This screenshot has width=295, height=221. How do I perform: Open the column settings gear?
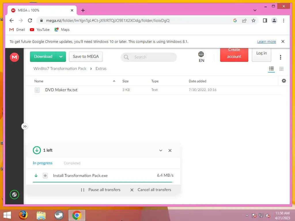pyautogui.click(x=284, y=81)
